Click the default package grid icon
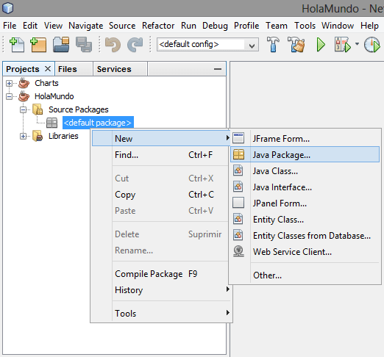This screenshot has height=357, width=384. click(51, 123)
